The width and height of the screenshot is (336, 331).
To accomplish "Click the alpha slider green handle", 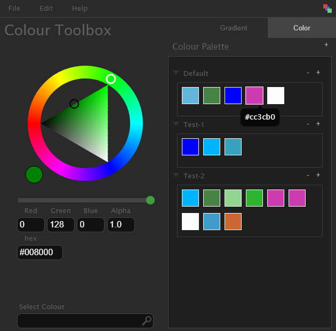I will (x=150, y=200).
